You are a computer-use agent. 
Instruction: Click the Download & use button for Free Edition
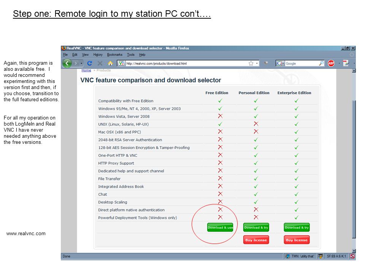(x=220, y=228)
